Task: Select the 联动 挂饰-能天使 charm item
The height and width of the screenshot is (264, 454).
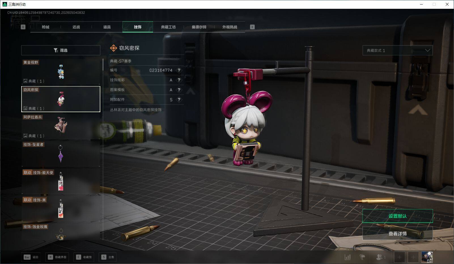Action: click(61, 181)
